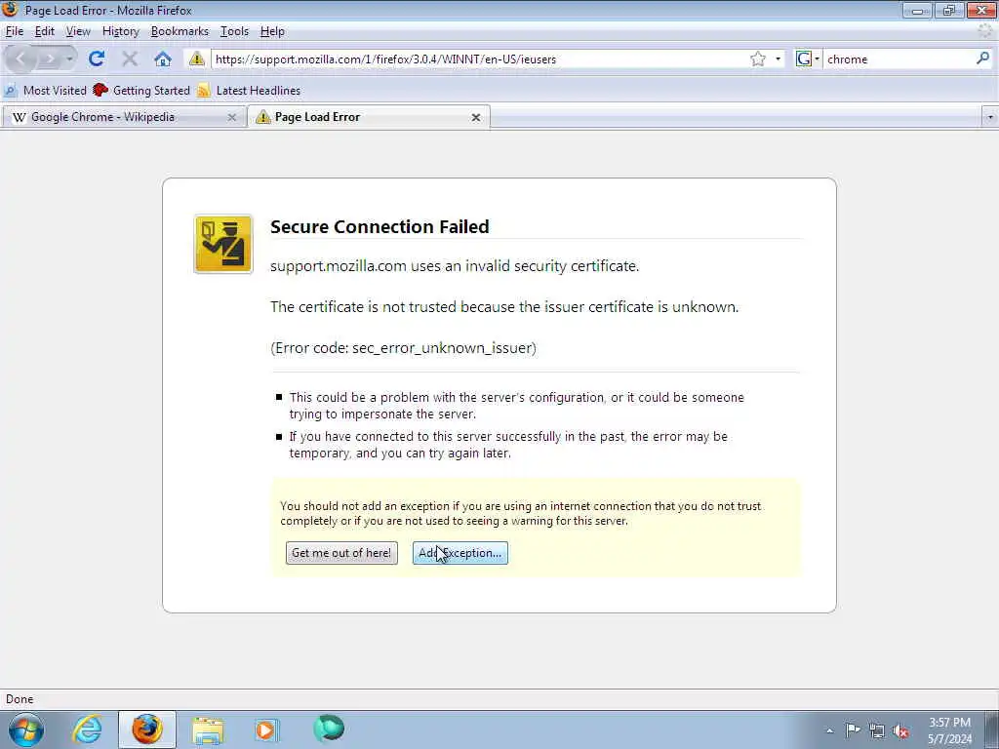The image size is (999, 749).
Task: Click the network tray icon
Action: (877, 730)
